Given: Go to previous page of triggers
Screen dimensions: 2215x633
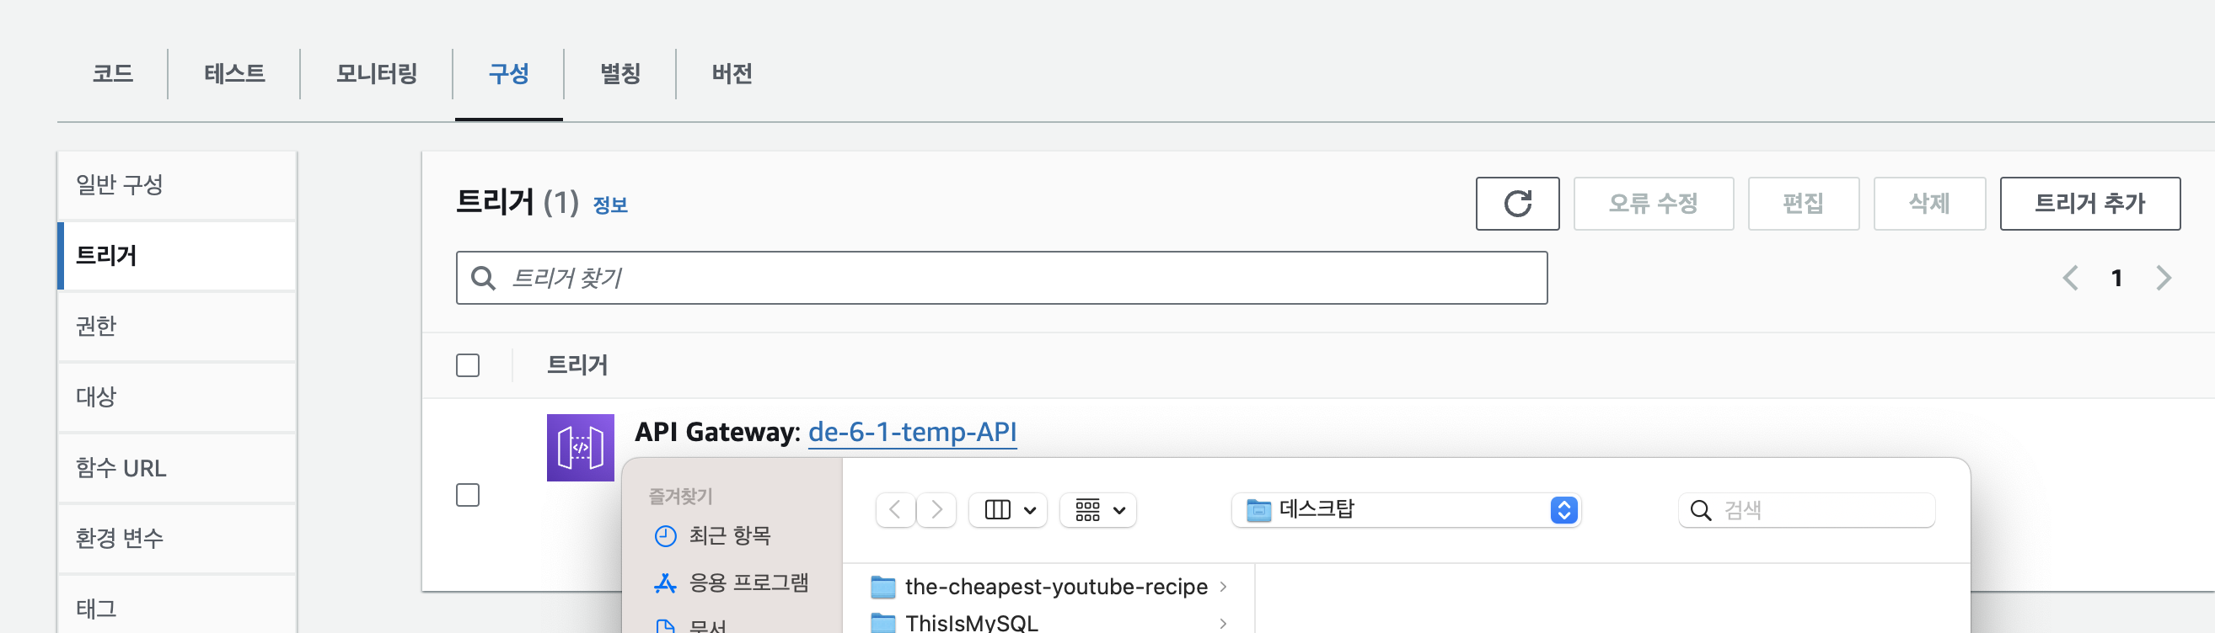Looking at the screenshot, I should click(x=2071, y=279).
